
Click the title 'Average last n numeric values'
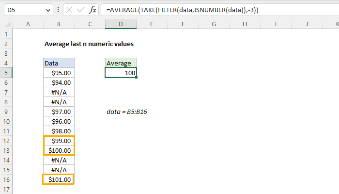click(x=89, y=44)
